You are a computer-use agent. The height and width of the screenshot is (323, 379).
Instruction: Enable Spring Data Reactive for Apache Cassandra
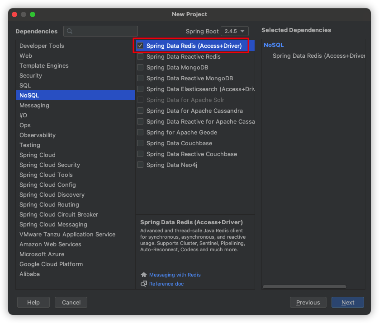[x=140, y=121]
